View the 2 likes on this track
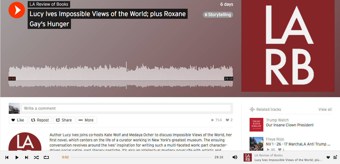340x164 pixels. (229, 120)
